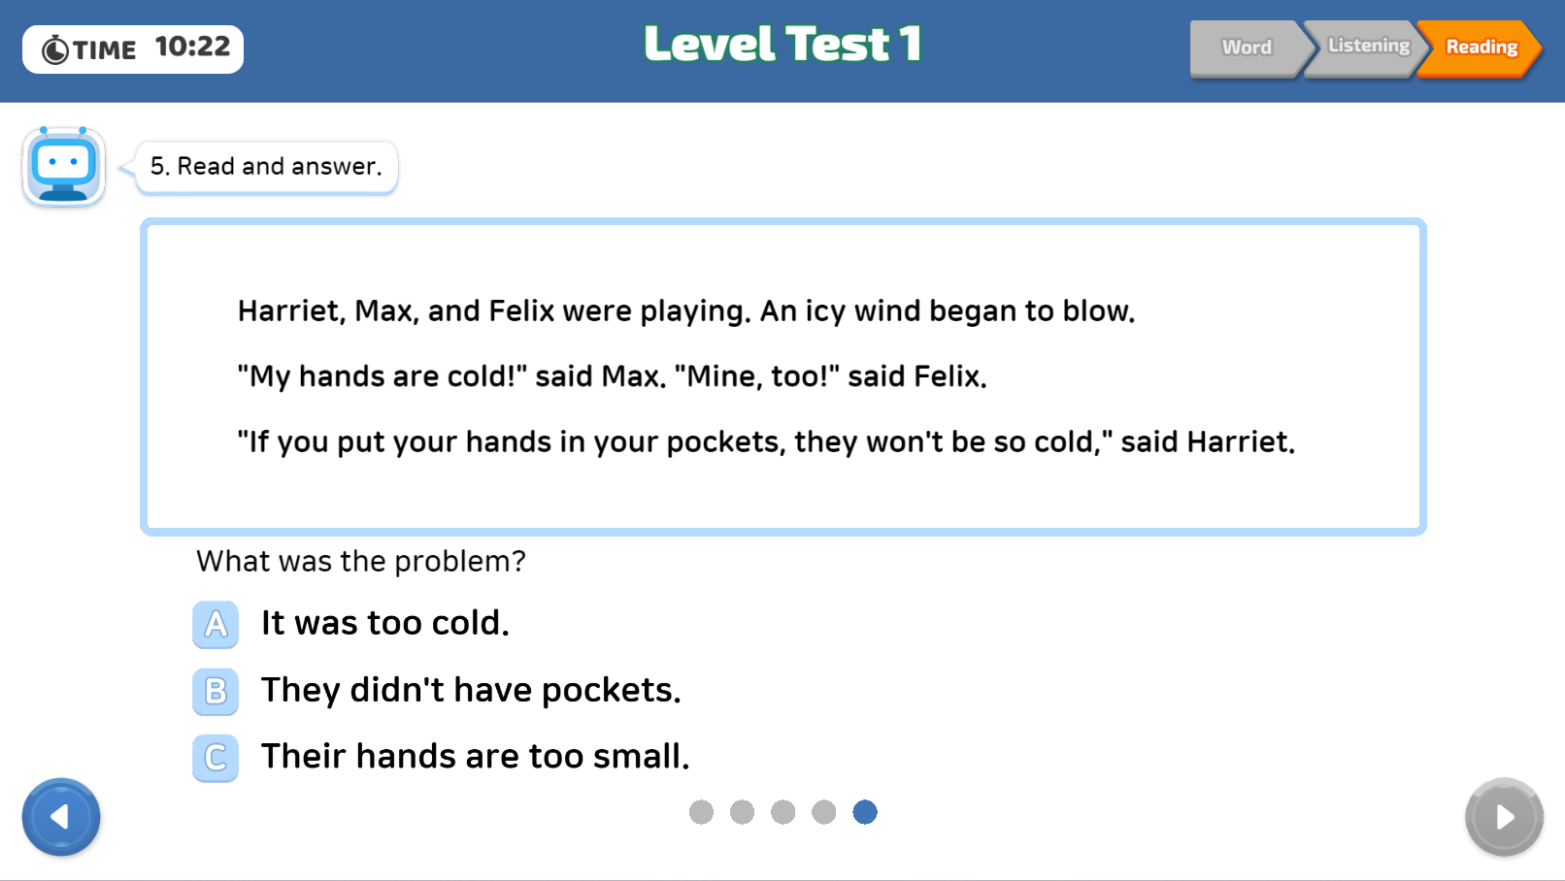Select answer choice C letter badge
1565x881 pixels.
[x=216, y=758]
